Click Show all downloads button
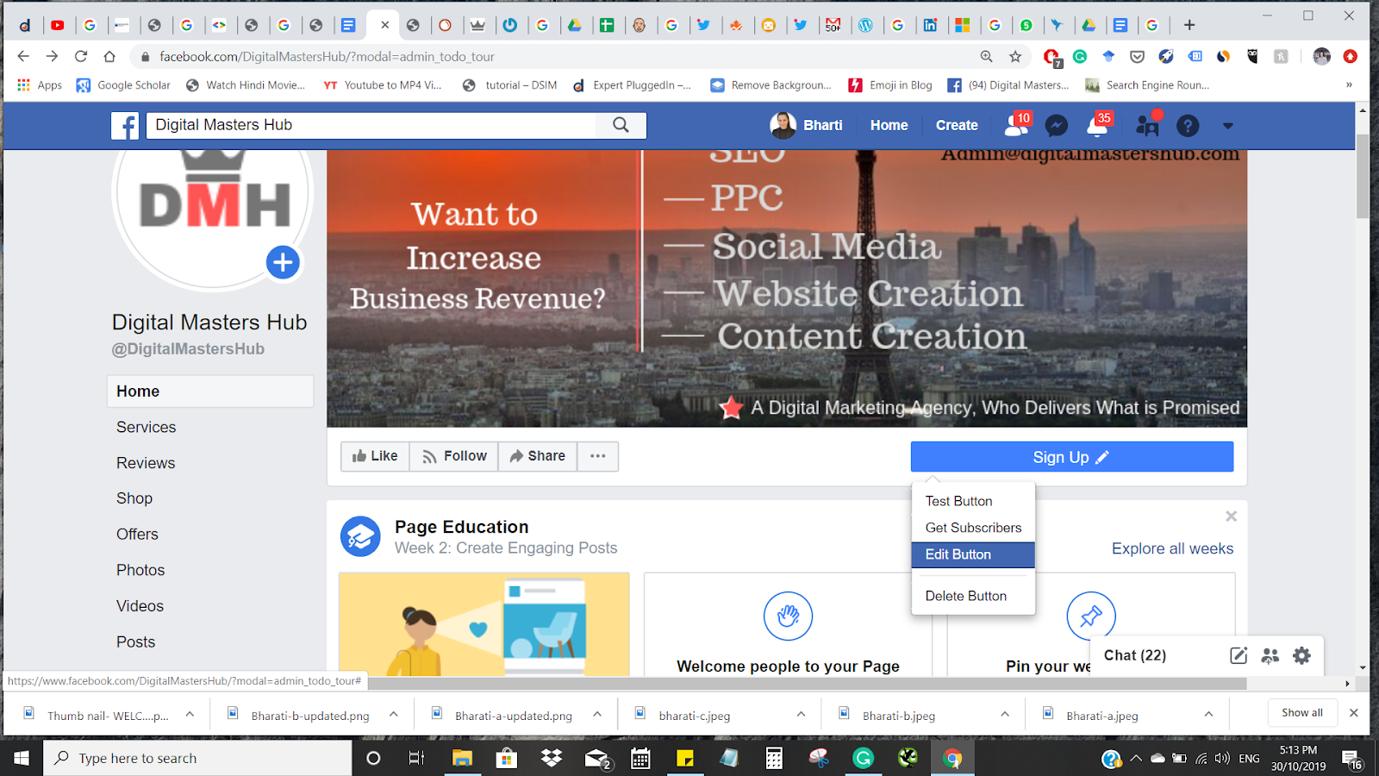 (x=1301, y=713)
